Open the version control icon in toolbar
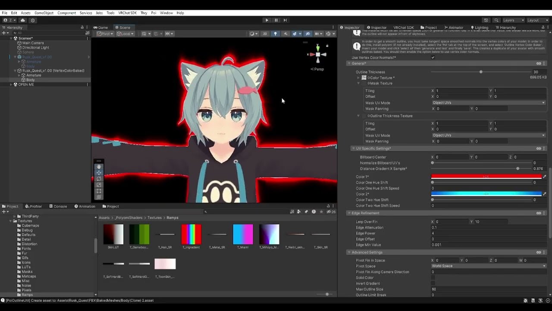This screenshot has width=552, height=311. [x=33, y=20]
